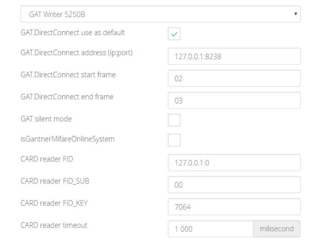Click the "GAT.DirectConnect use as default" label

point(73,33)
